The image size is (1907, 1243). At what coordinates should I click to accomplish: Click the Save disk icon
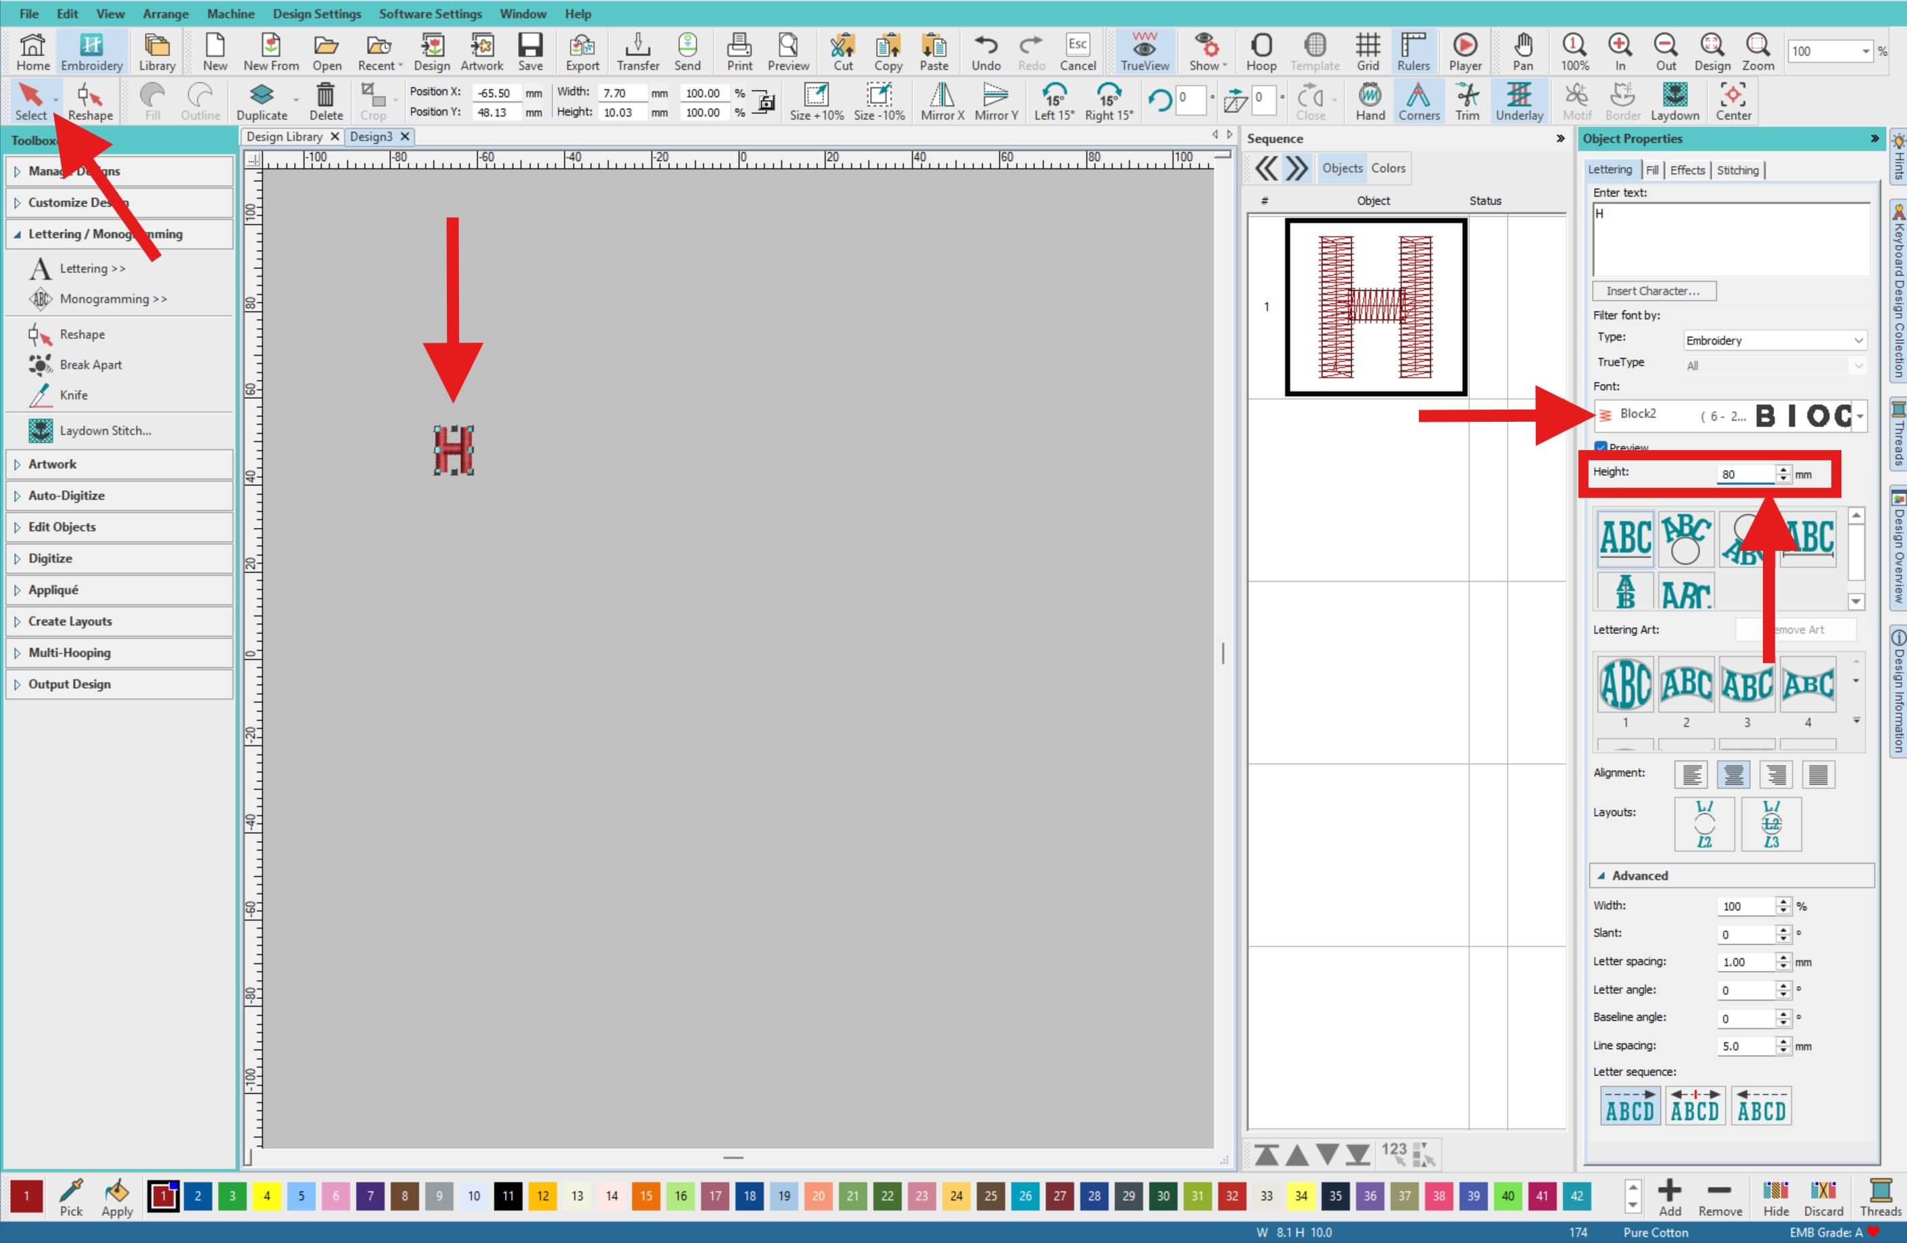click(531, 52)
